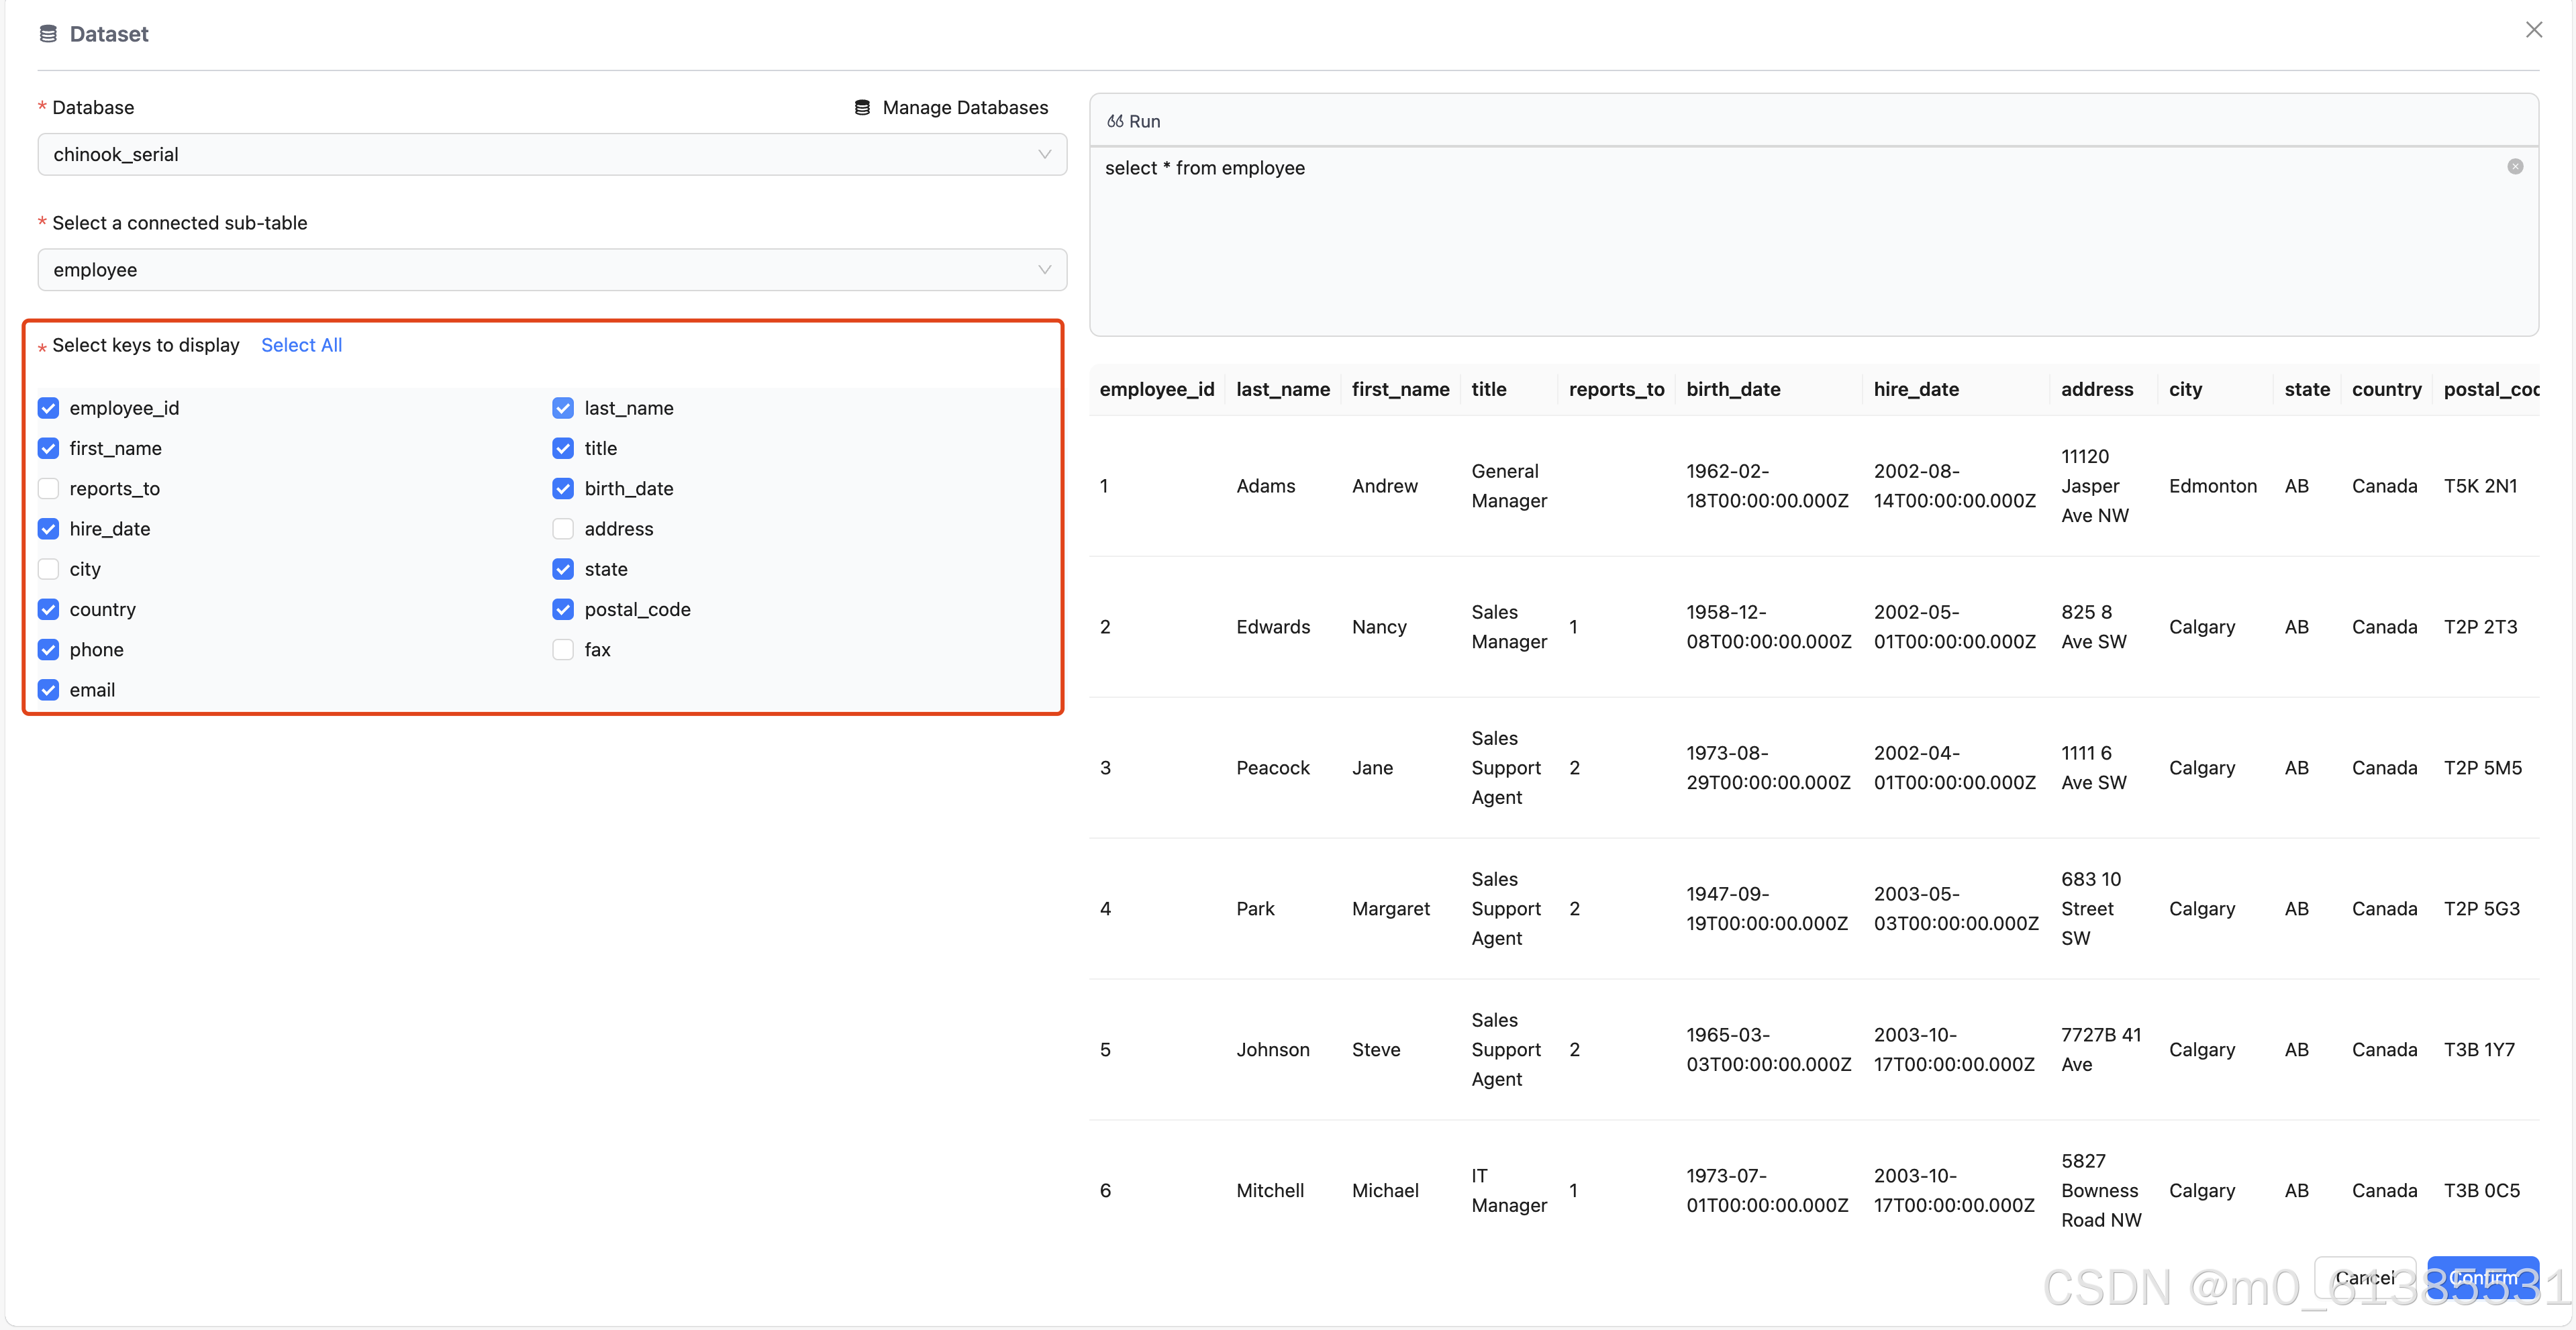Screen dimensions: 2576x1330
Task: Open the chinook_serial database dropdown
Action: click(x=551, y=154)
